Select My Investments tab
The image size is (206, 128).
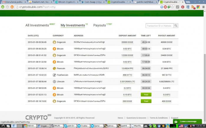point(73,25)
